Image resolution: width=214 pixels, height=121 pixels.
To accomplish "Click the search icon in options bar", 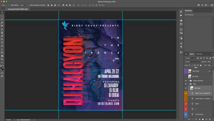I will tap(202, 5).
